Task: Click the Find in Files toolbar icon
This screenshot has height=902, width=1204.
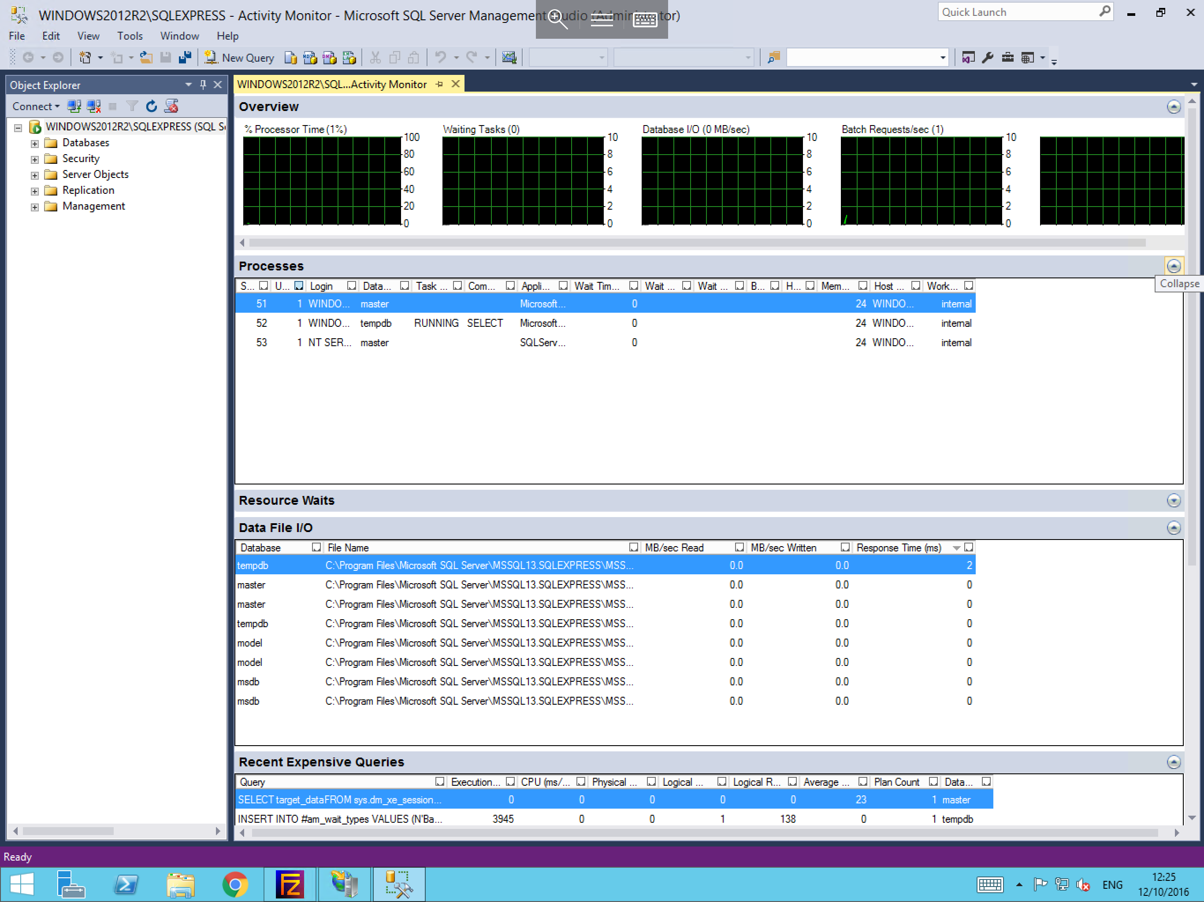Action: pyautogui.click(x=773, y=58)
